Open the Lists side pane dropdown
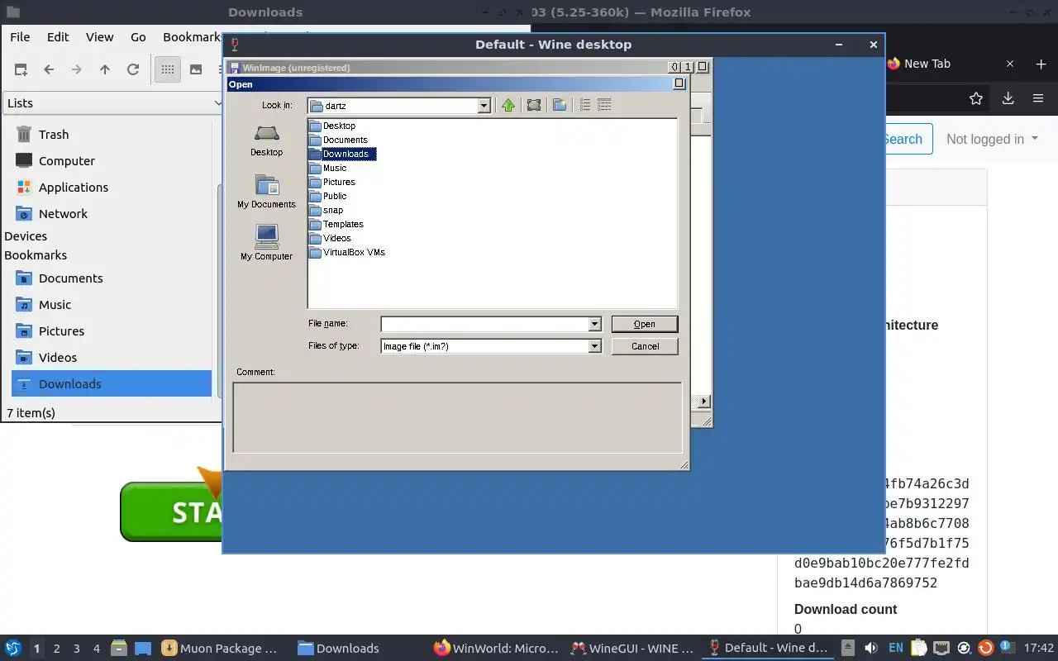1058x661 pixels. (113, 102)
